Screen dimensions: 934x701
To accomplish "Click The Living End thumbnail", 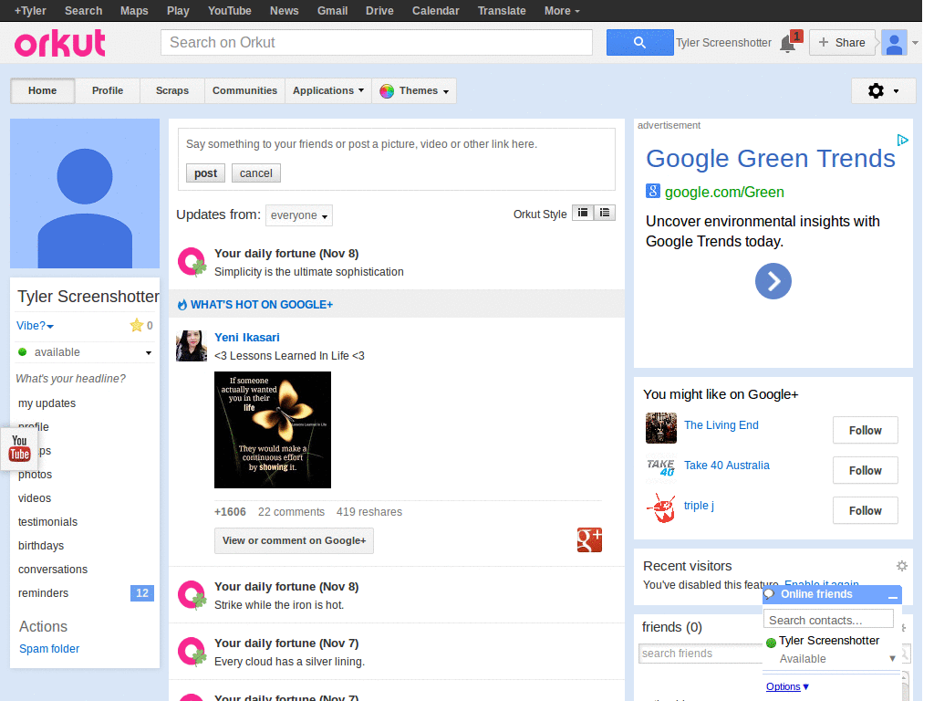I will tap(661, 428).
